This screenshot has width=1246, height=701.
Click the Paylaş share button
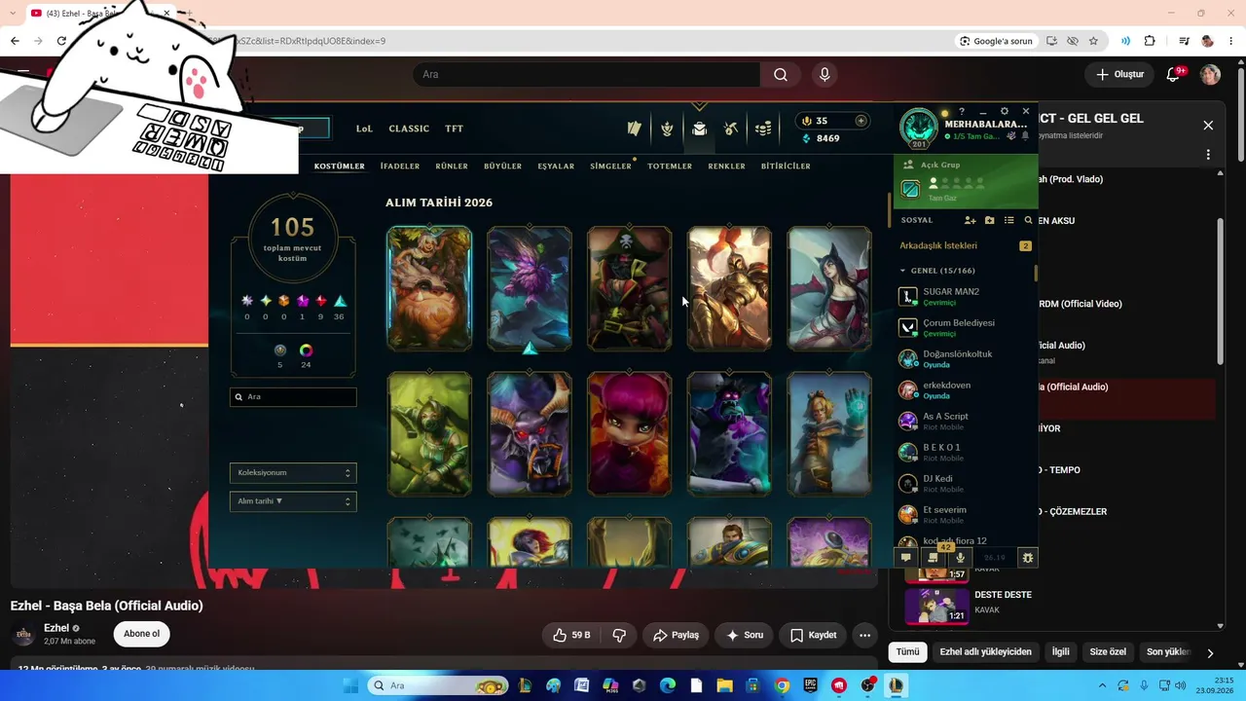(676, 635)
